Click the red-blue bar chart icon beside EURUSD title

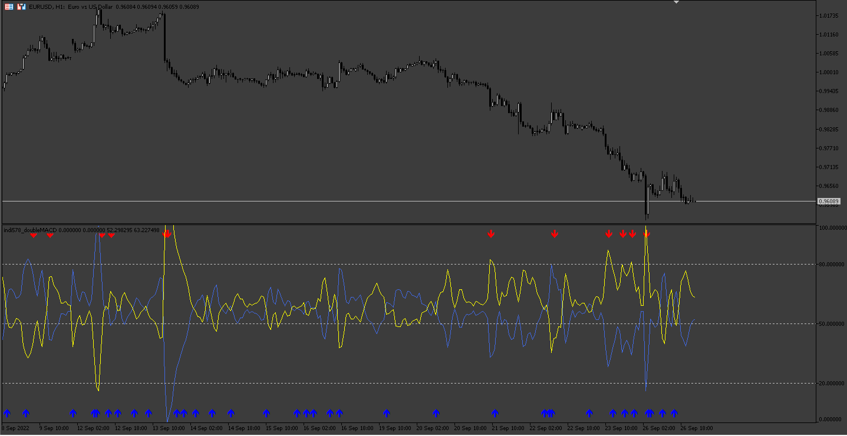tap(21, 7)
